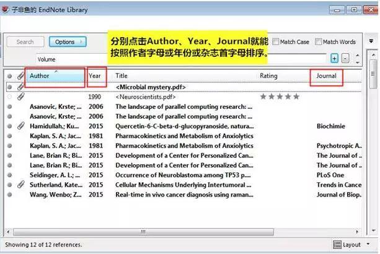Click the Search button
Image resolution: width=380 pixels, height=254 pixels.
(x=25, y=42)
